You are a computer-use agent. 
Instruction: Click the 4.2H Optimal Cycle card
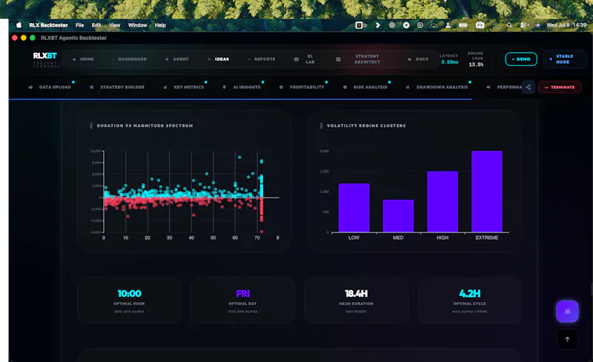click(469, 301)
